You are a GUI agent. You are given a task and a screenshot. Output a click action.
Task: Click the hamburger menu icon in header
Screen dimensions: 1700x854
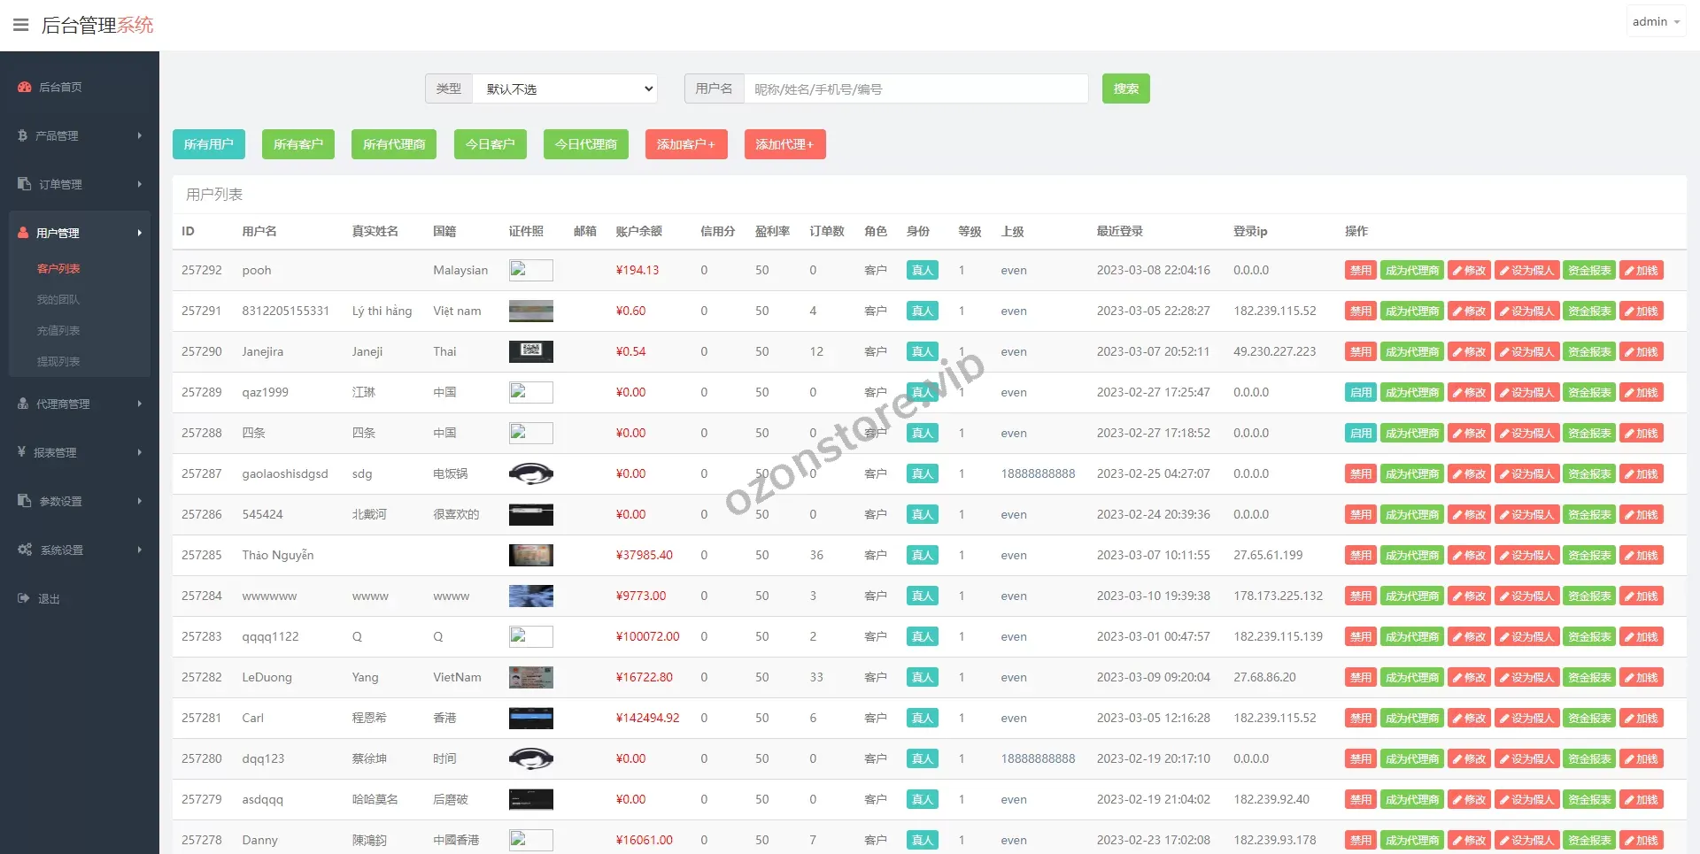[x=20, y=25]
